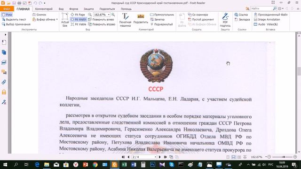The height and width of the screenshot is (169, 301).
Task: Insert a link with Ссылка
Action: (241, 15)
